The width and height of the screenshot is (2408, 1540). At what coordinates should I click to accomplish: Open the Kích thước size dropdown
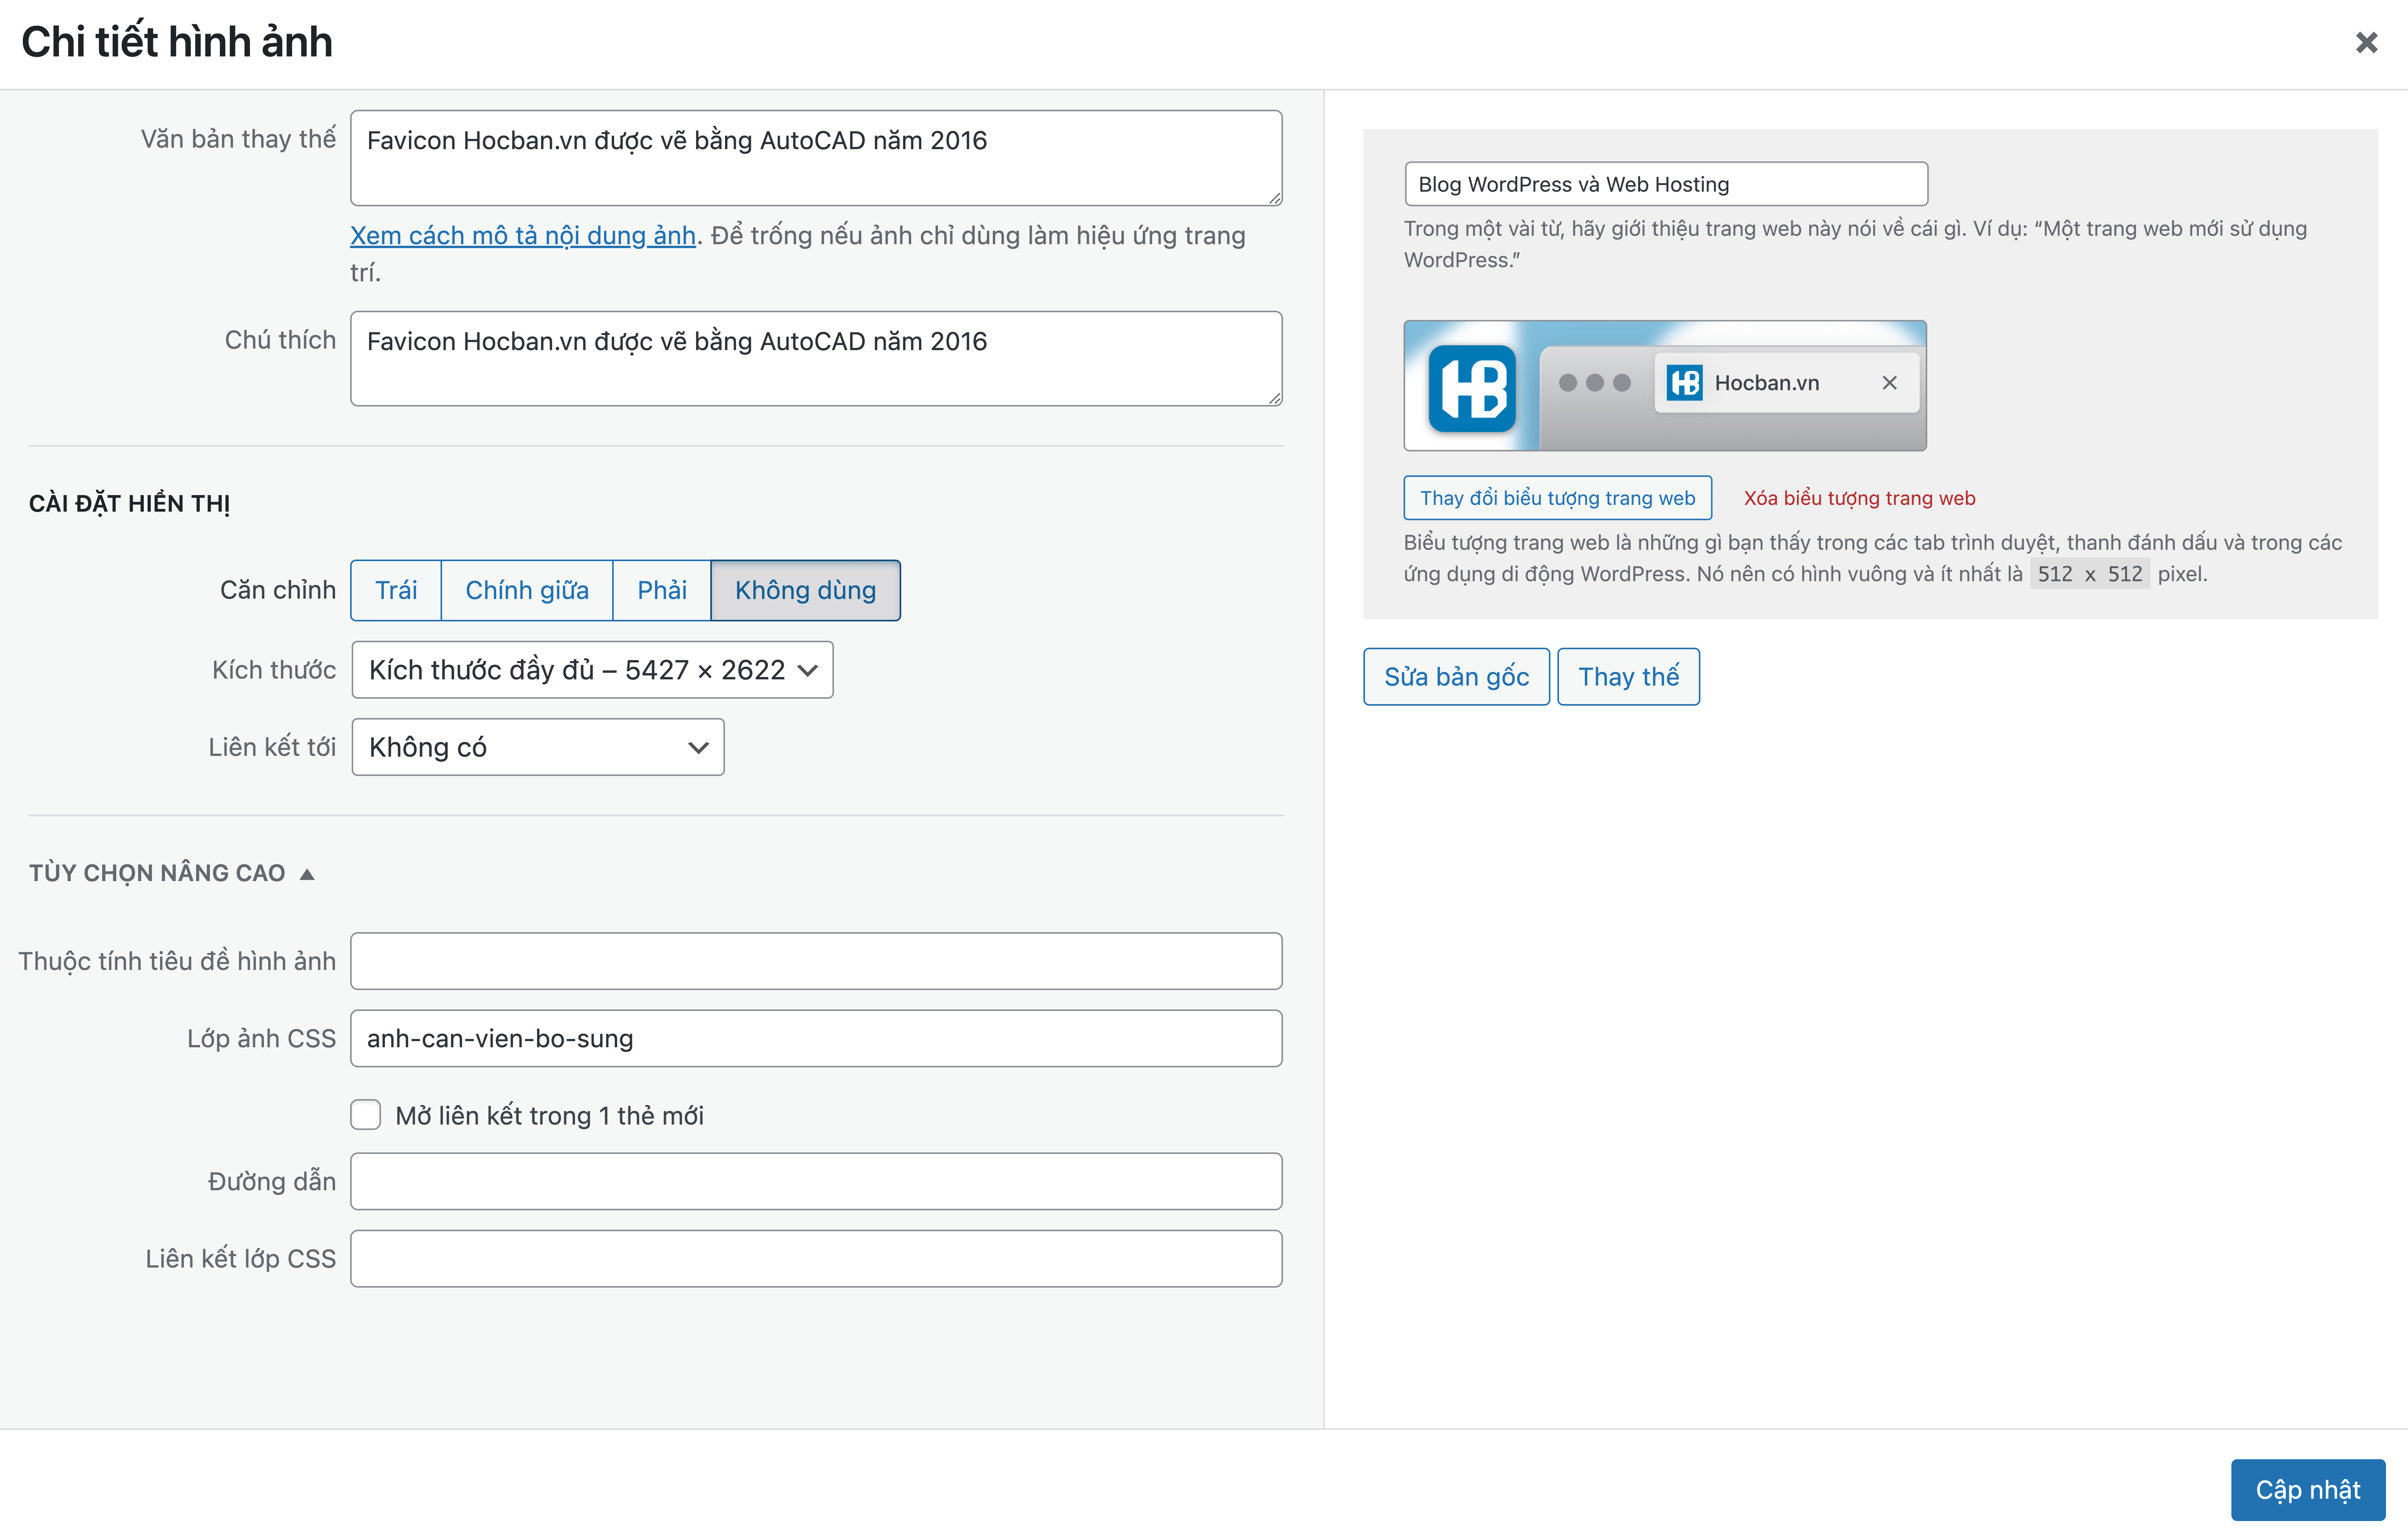pyautogui.click(x=592, y=670)
